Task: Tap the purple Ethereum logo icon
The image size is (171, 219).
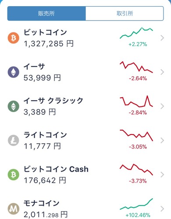Action: (x=13, y=72)
